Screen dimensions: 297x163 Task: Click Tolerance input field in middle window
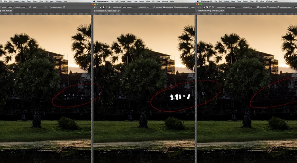point(149,7)
